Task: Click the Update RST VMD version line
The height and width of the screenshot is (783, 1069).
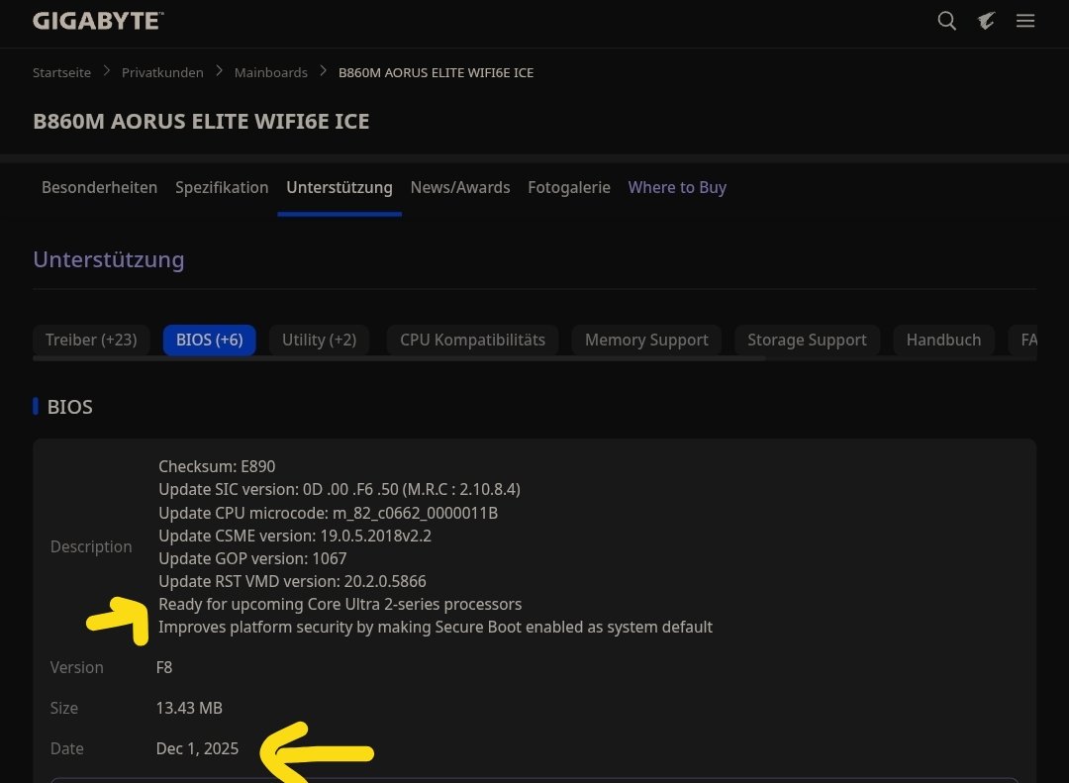Action: tap(292, 581)
